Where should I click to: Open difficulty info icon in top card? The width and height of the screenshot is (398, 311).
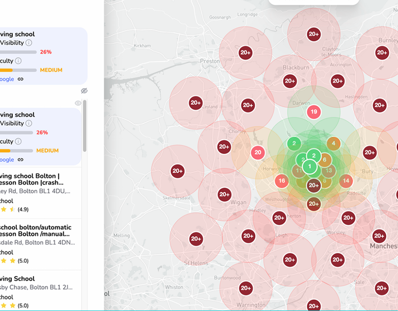(x=18, y=61)
